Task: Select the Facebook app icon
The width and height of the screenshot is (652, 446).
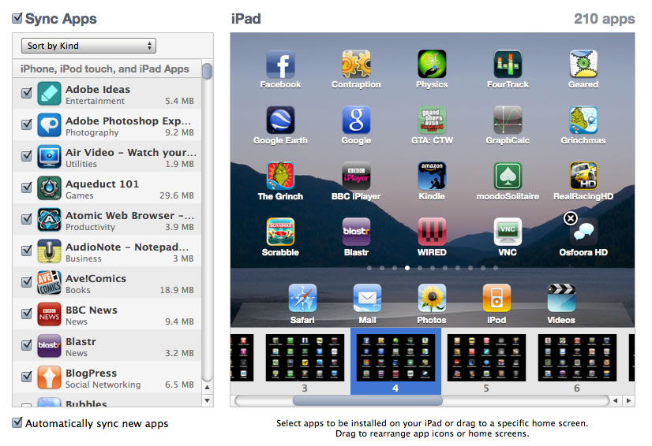Action: point(280,64)
